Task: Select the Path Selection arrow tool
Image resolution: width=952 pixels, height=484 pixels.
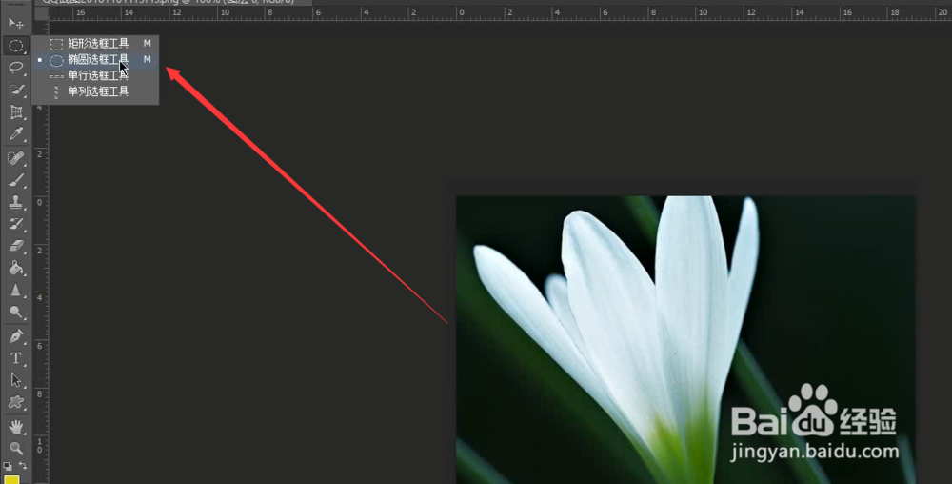Action: (16, 380)
